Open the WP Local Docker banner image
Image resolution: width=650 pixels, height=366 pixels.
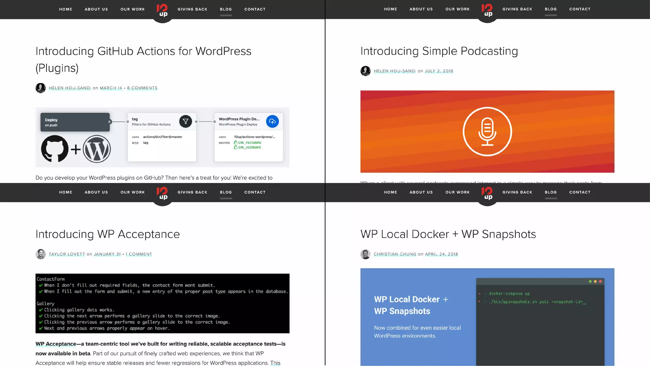(x=487, y=317)
